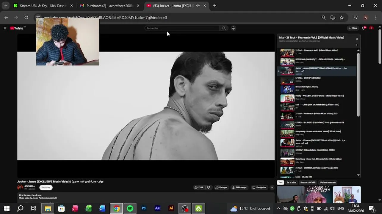This screenshot has height=214, width=382.
Task: Open more actions menu beside Enregistrer
Action: (x=272, y=187)
